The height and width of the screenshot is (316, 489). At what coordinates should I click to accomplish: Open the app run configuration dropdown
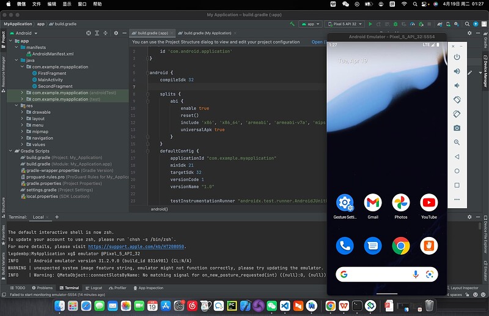pyautogui.click(x=311, y=24)
